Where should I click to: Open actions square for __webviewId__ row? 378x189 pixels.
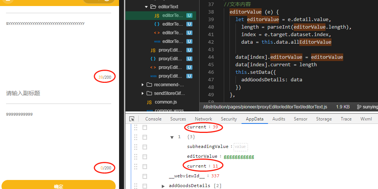tap(145, 176)
